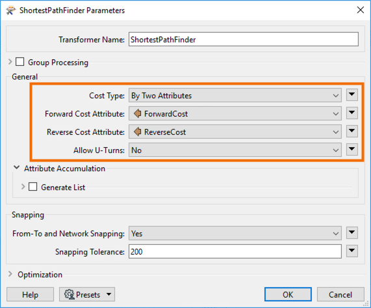Open options arrow beside Forward Cost Attribute
The image size is (371, 308).
(x=352, y=113)
